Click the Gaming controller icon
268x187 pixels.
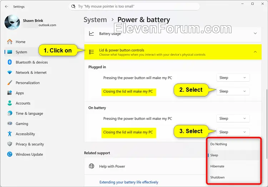click(x=10, y=123)
